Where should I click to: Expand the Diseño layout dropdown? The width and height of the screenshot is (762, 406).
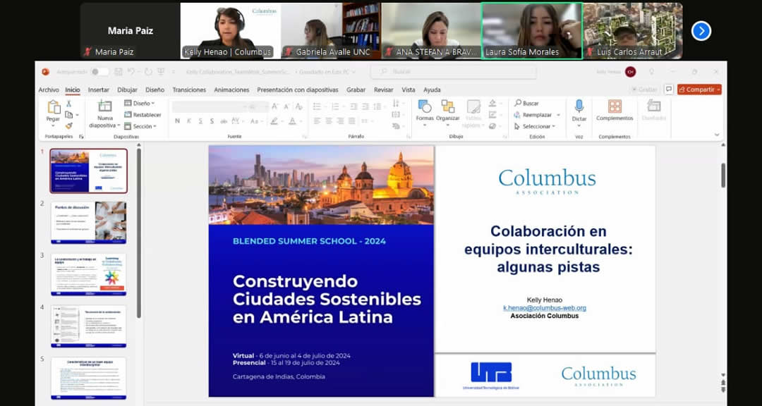[140, 103]
